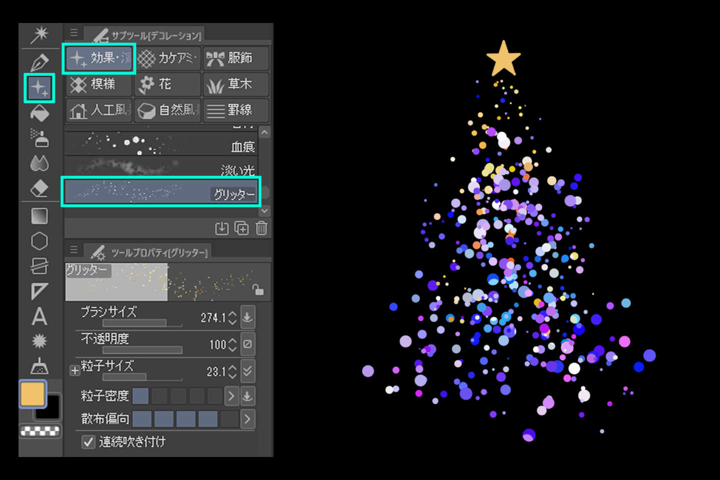Delete sub tool with trash icon

(261, 228)
